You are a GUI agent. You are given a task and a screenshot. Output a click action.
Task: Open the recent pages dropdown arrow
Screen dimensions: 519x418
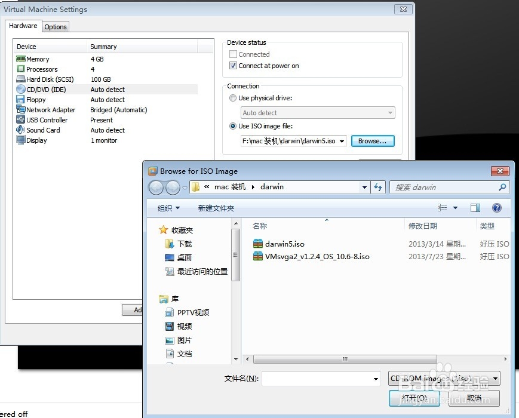tap(185, 188)
